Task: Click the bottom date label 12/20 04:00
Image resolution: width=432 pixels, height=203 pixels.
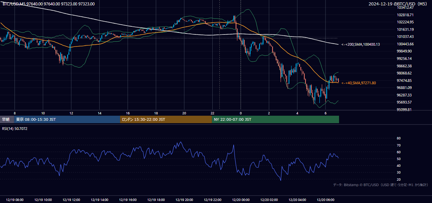Action: (297, 200)
